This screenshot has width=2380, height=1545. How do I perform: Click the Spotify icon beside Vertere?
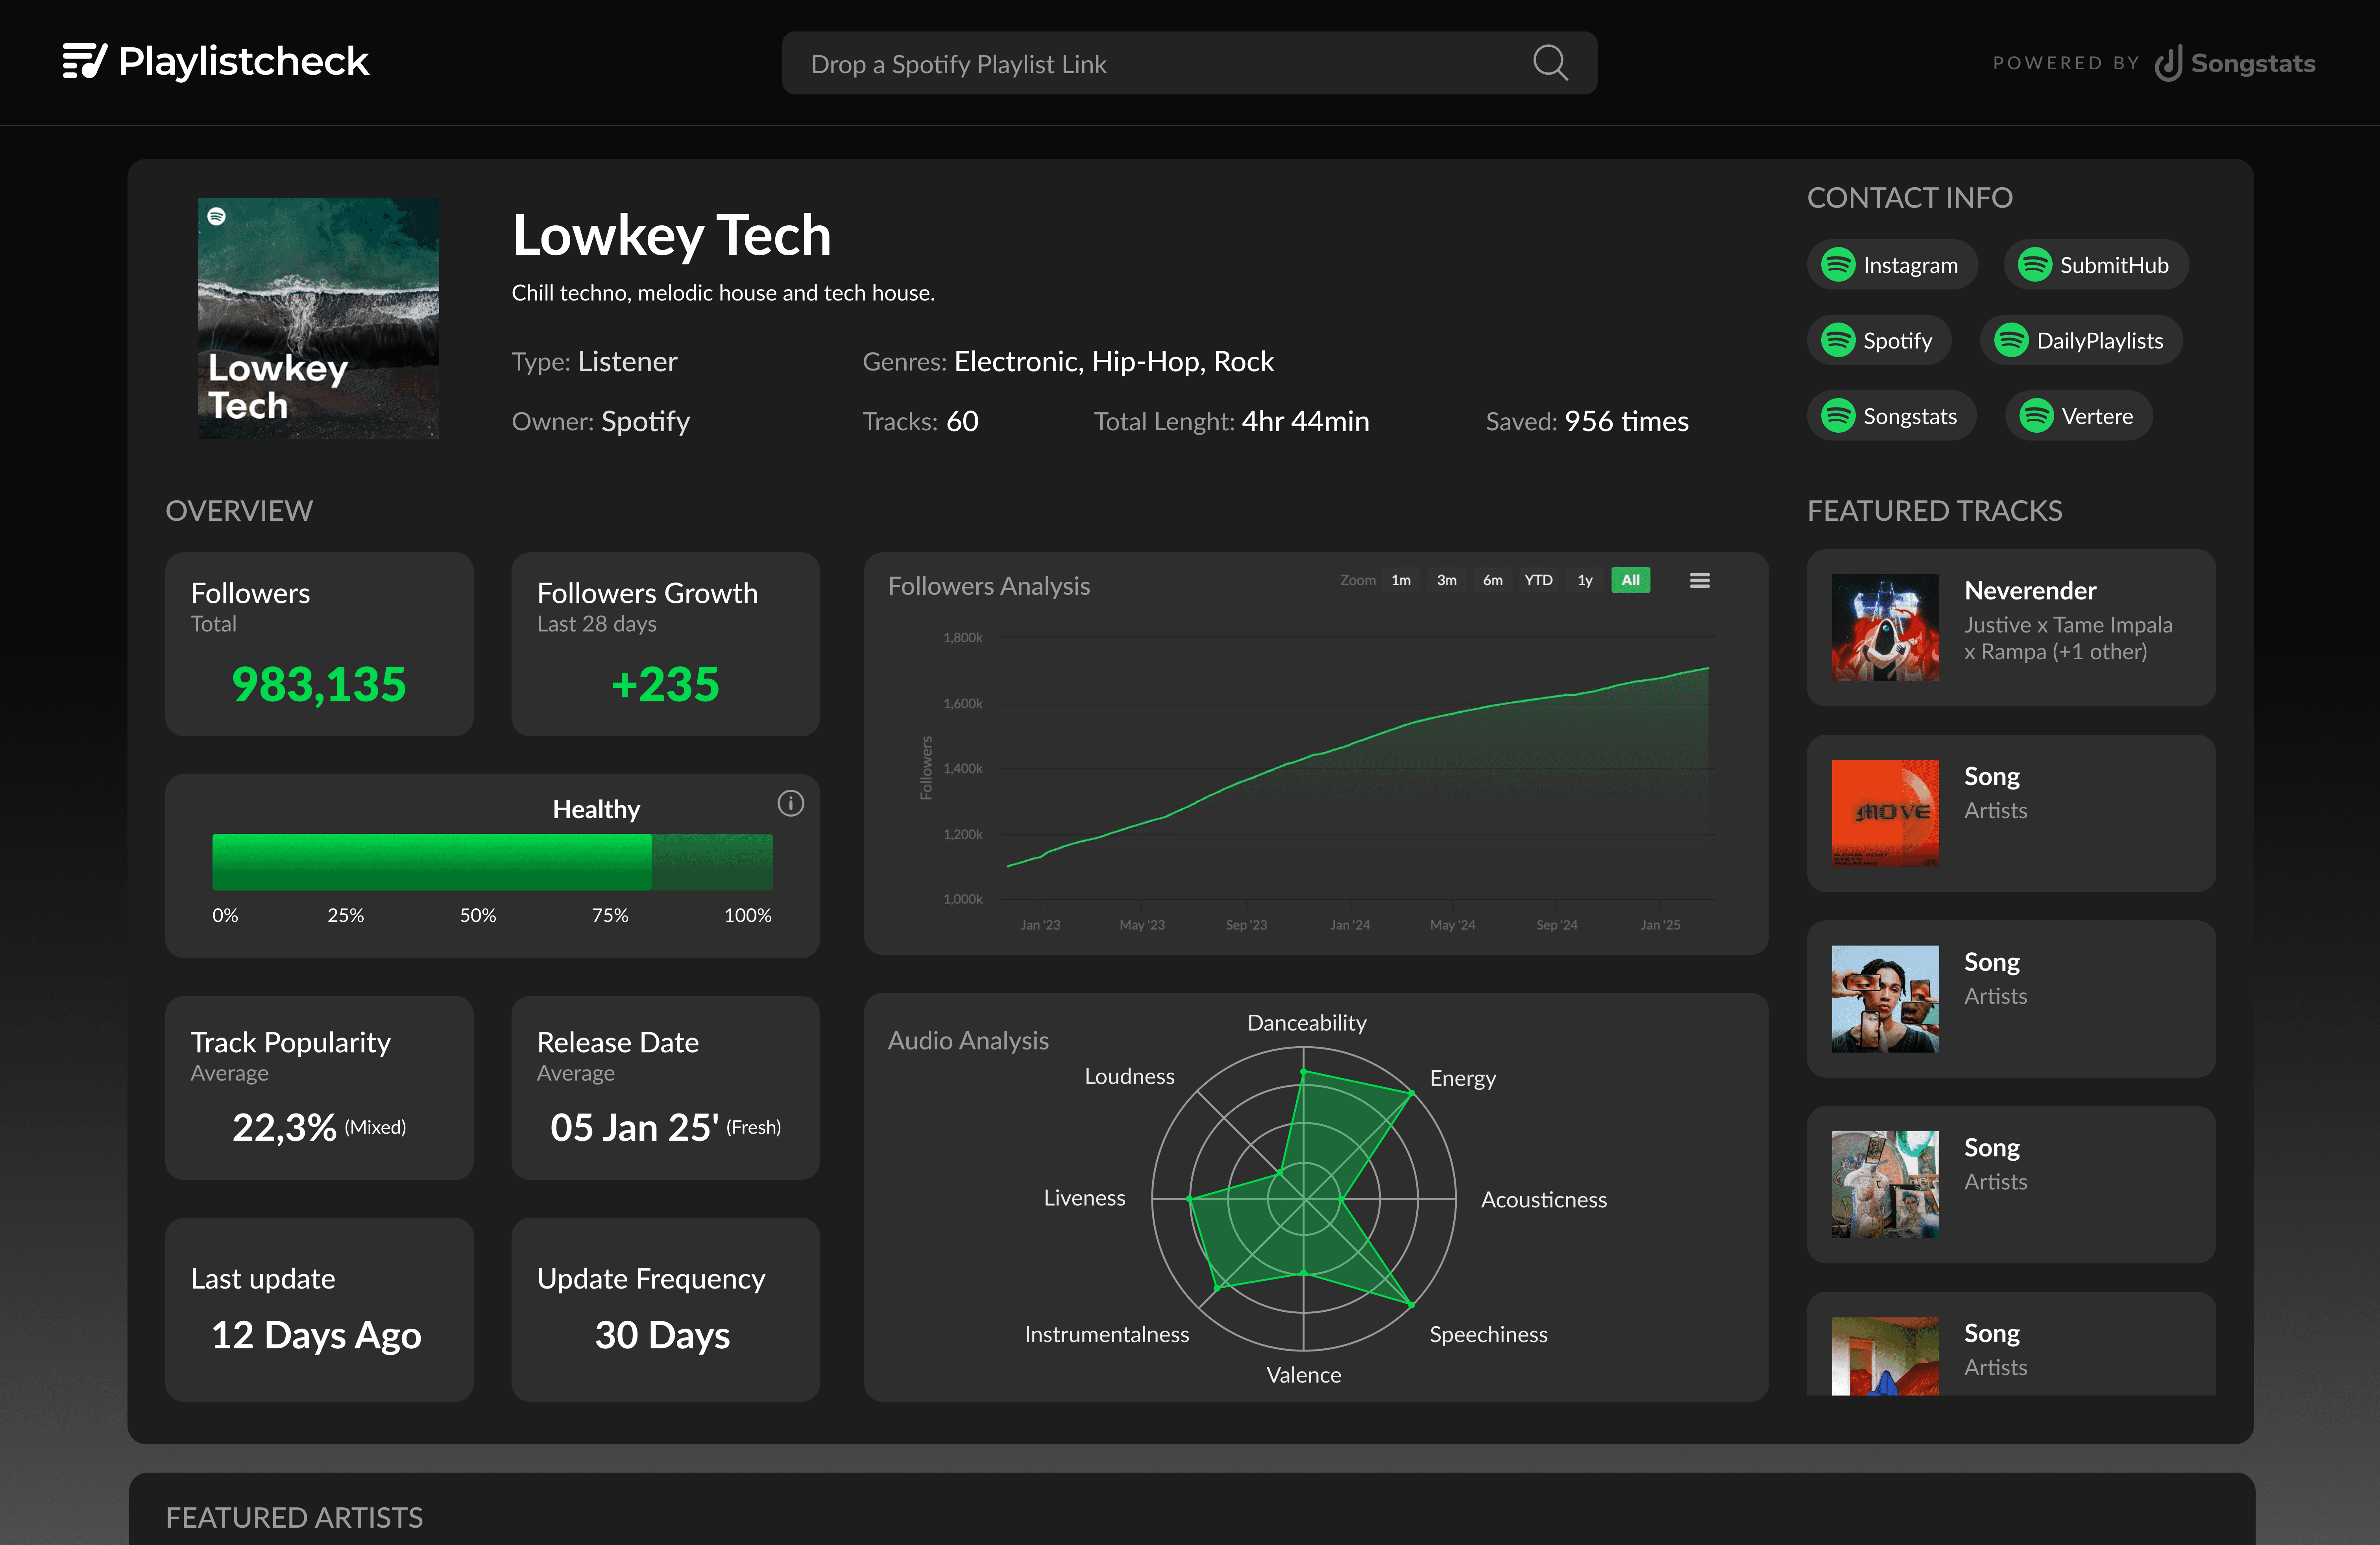tap(2036, 416)
